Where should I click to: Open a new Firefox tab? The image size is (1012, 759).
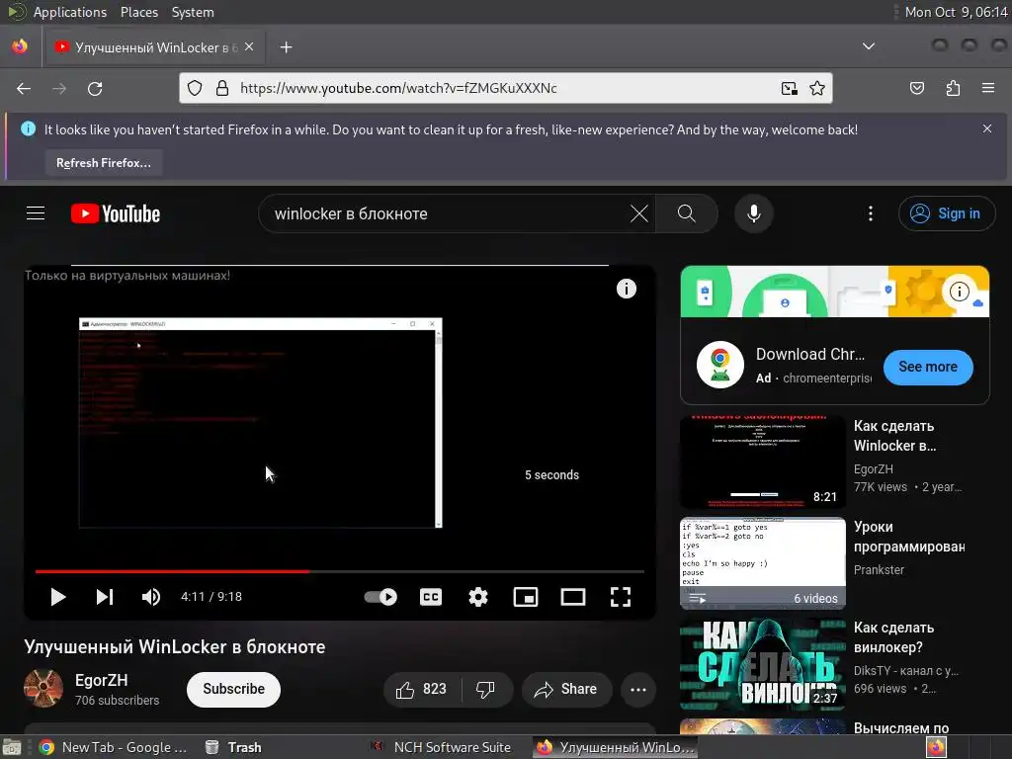(286, 47)
